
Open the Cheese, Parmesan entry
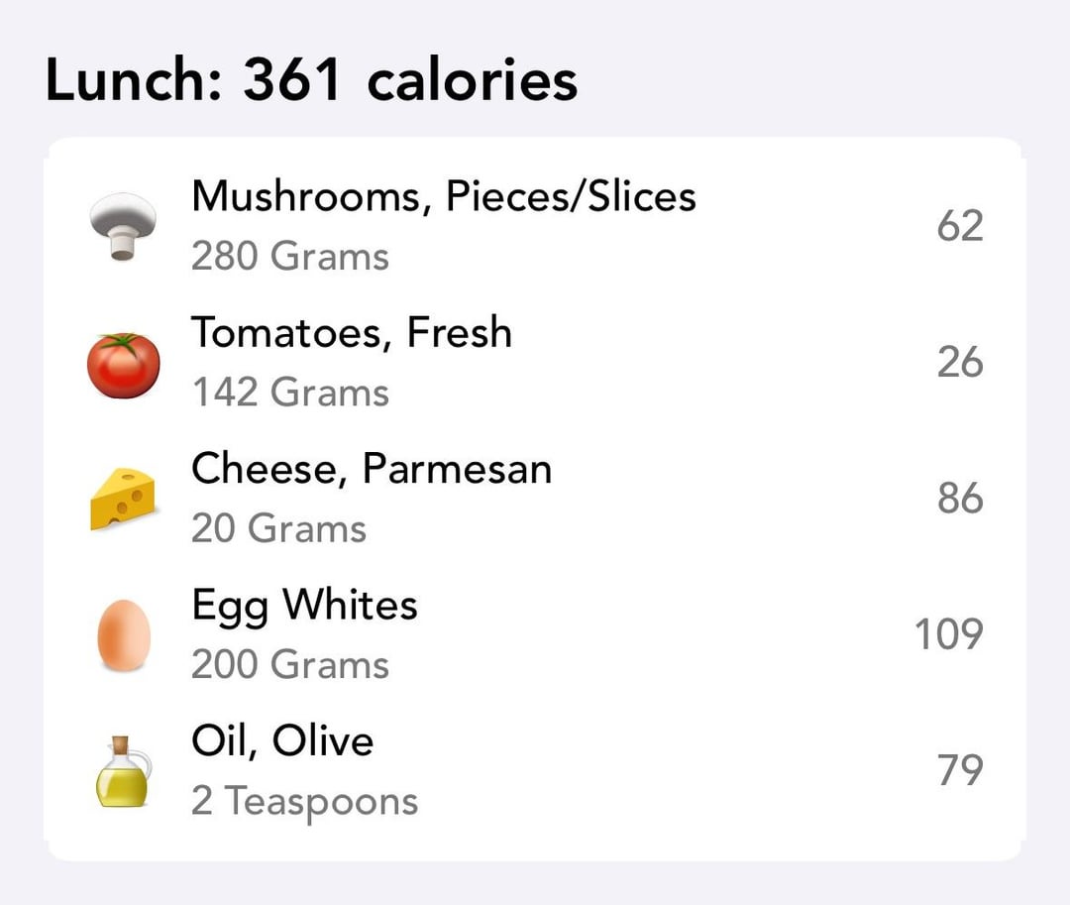(x=535, y=499)
